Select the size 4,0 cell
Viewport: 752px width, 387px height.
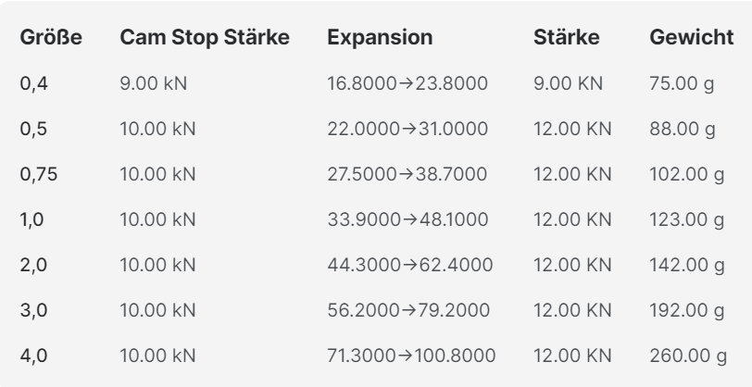pos(34,353)
